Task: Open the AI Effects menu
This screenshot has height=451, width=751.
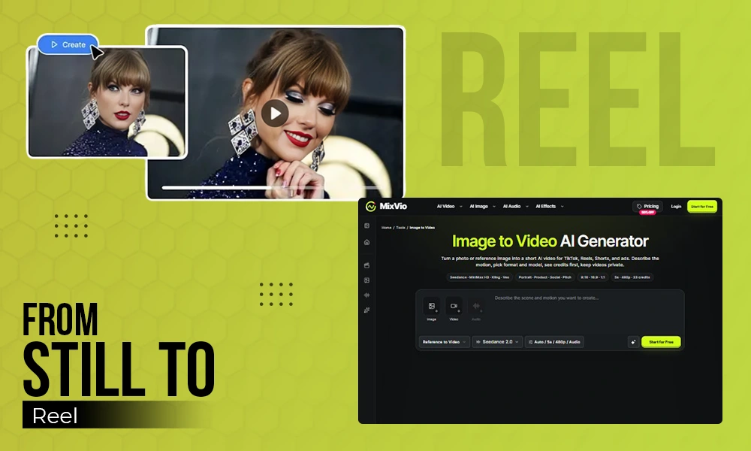Action: coord(545,206)
